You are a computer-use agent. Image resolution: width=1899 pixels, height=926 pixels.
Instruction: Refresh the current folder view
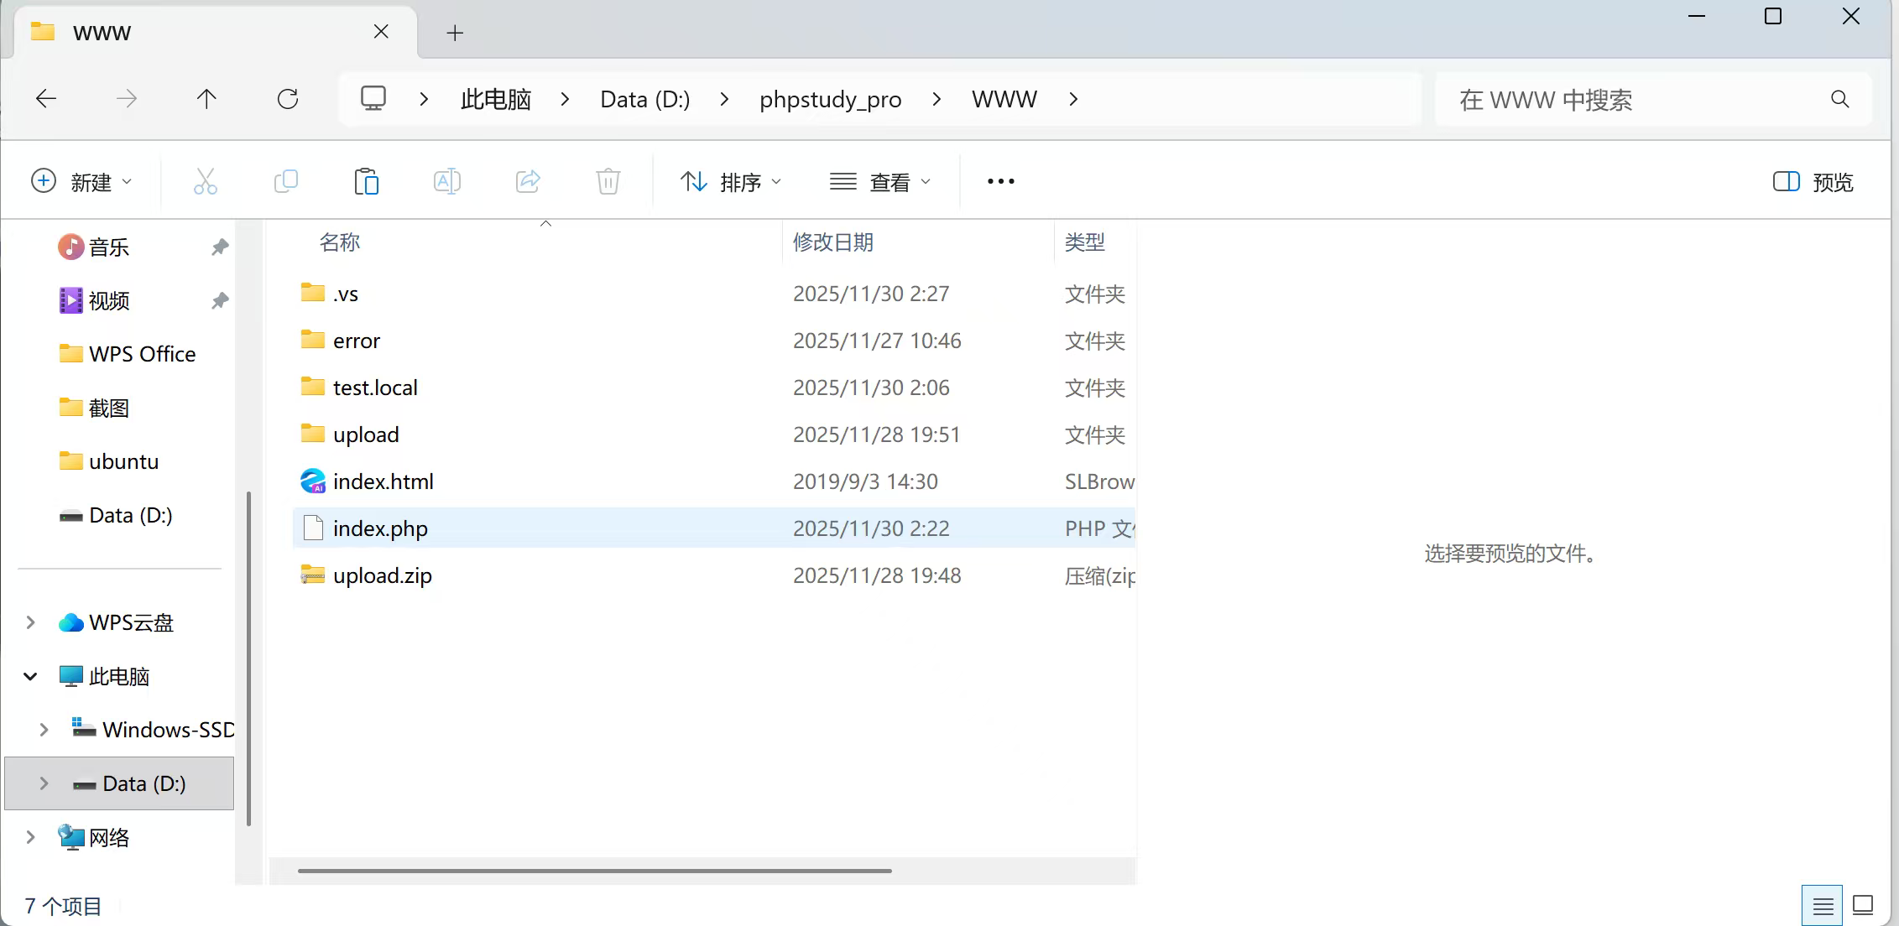[x=288, y=99]
